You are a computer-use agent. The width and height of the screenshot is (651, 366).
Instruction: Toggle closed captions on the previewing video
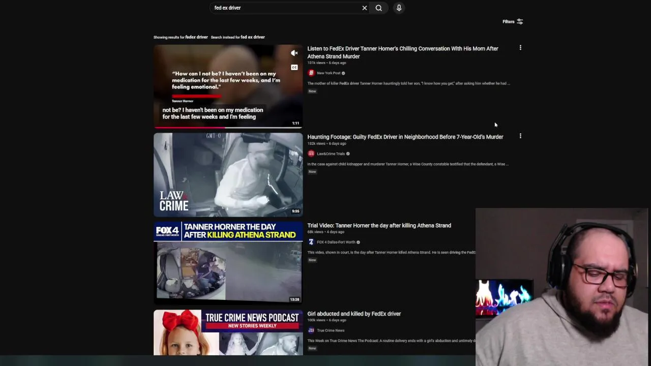pyautogui.click(x=294, y=67)
